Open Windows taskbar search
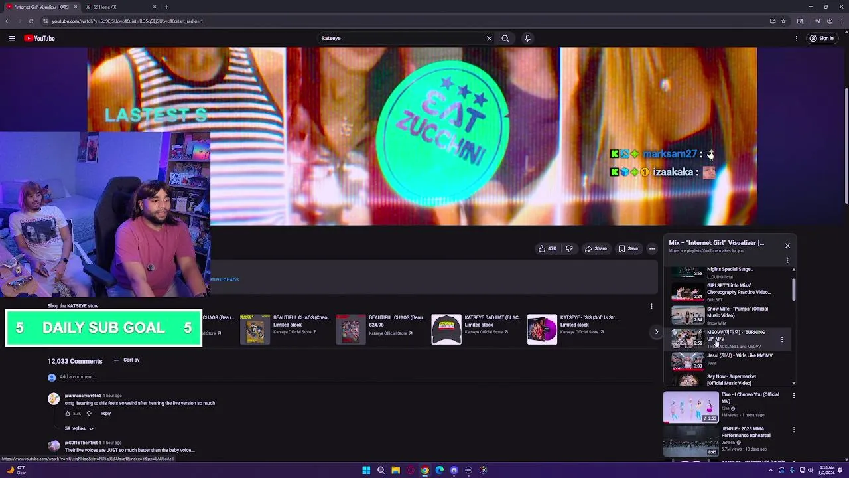Viewport: 849px width, 478px height. pos(381,470)
